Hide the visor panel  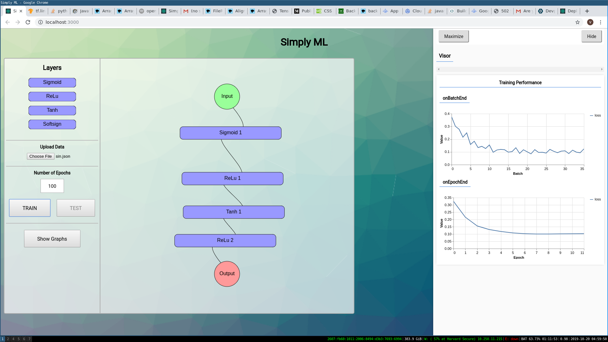click(x=591, y=36)
